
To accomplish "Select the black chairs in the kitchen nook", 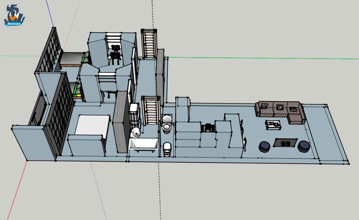I will [x=208, y=128].
